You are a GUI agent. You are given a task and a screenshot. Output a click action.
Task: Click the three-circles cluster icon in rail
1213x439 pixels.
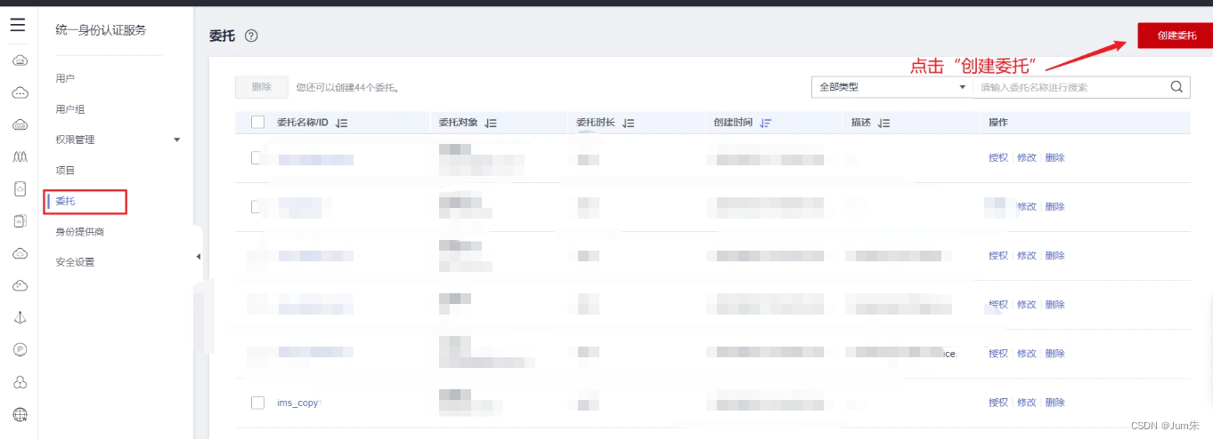(x=20, y=382)
